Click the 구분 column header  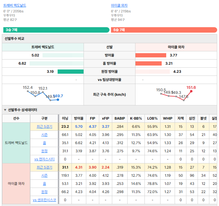click(x=44, y=118)
